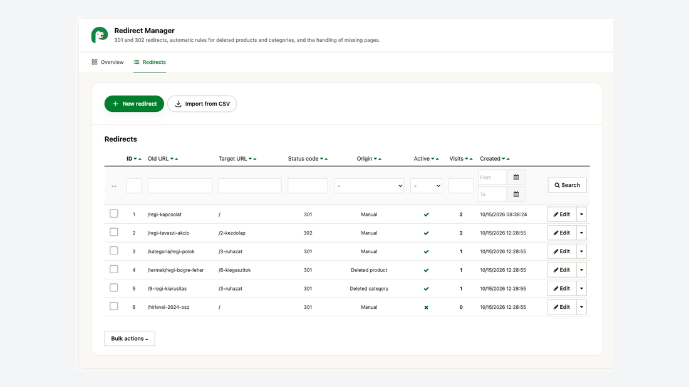Click the Search filter button
Image resolution: width=689 pixels, height=387 pixels.
[567, 185]
